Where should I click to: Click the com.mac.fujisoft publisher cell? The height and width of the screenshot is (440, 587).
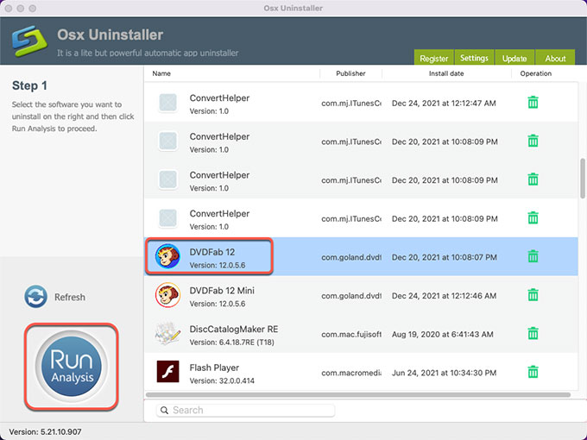[351, 334]
